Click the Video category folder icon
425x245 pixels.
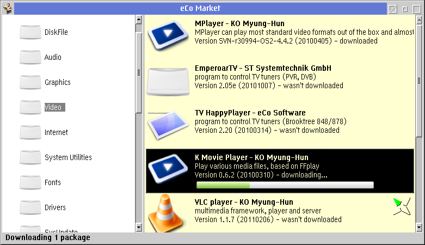(x=30, y=107)
